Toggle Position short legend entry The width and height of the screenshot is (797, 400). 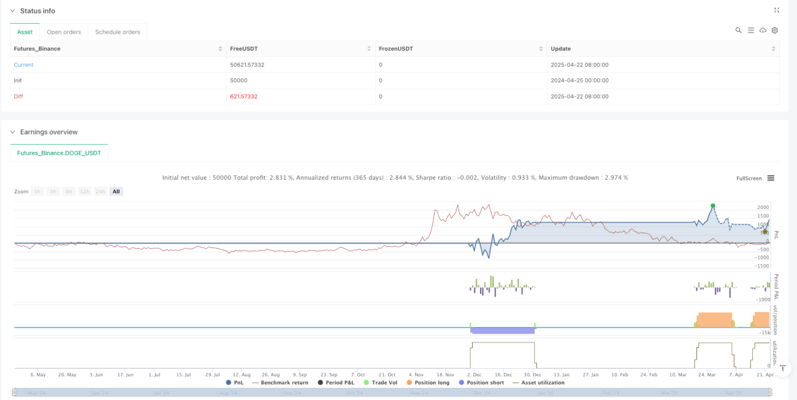click(482, 382)
